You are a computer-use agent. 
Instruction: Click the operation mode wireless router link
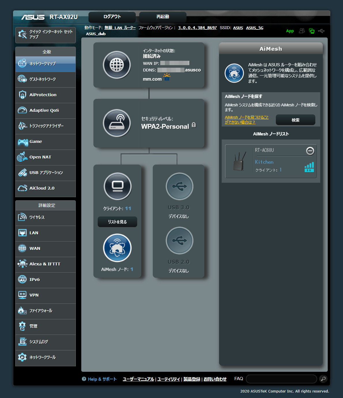120,28
